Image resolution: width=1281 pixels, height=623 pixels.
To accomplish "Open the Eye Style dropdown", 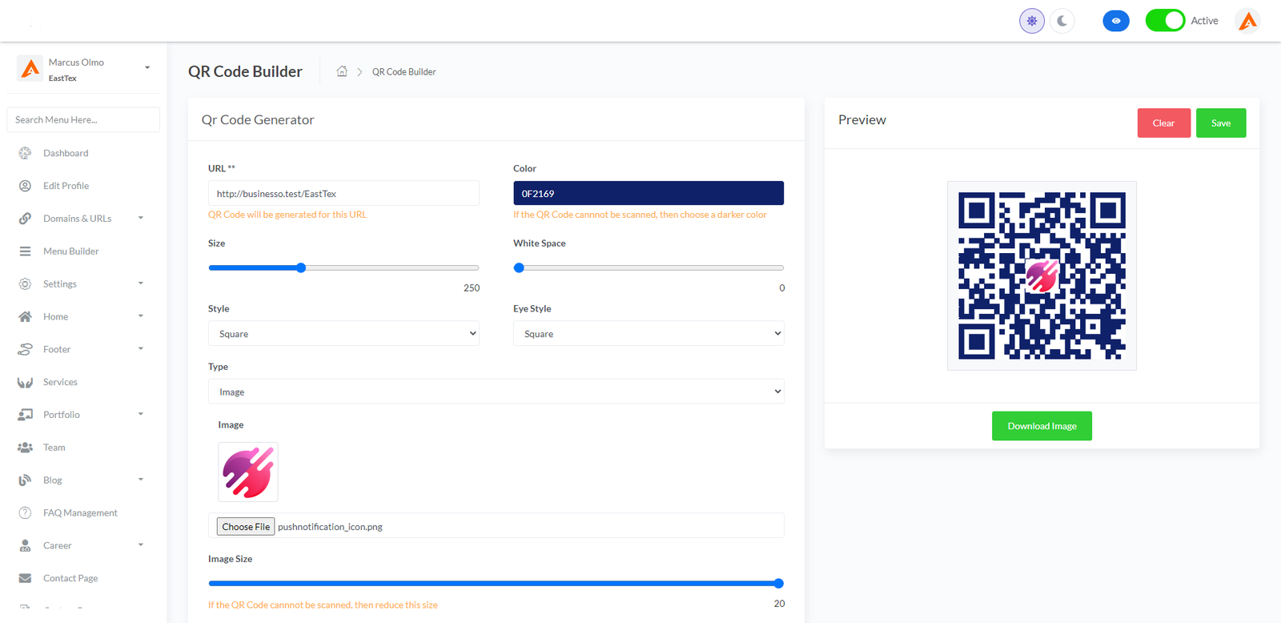I will click(x=648, y=334).
